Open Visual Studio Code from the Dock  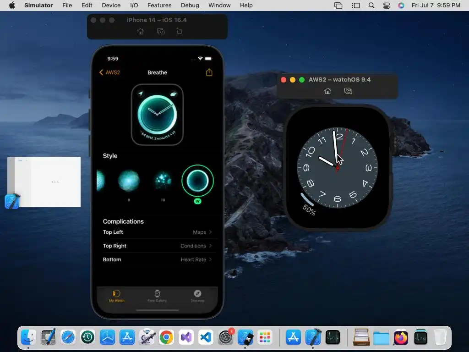pyautogui.click(x=206, y=338)
